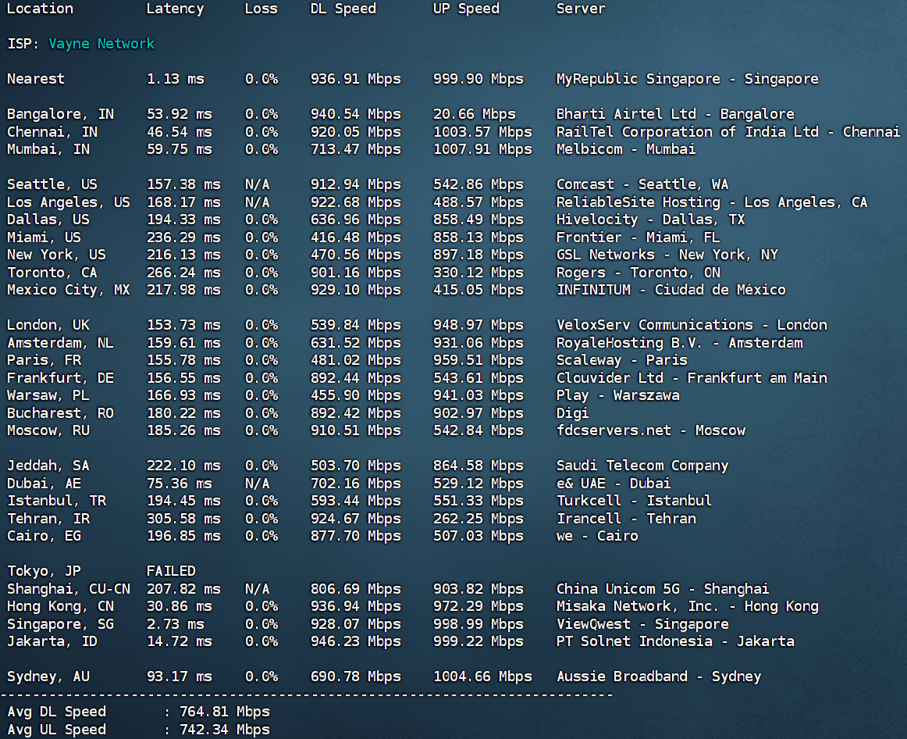Screen dimensions: 907x739
Task: Click Los Angeles latency "168.17 ms"
Action: 183,202
